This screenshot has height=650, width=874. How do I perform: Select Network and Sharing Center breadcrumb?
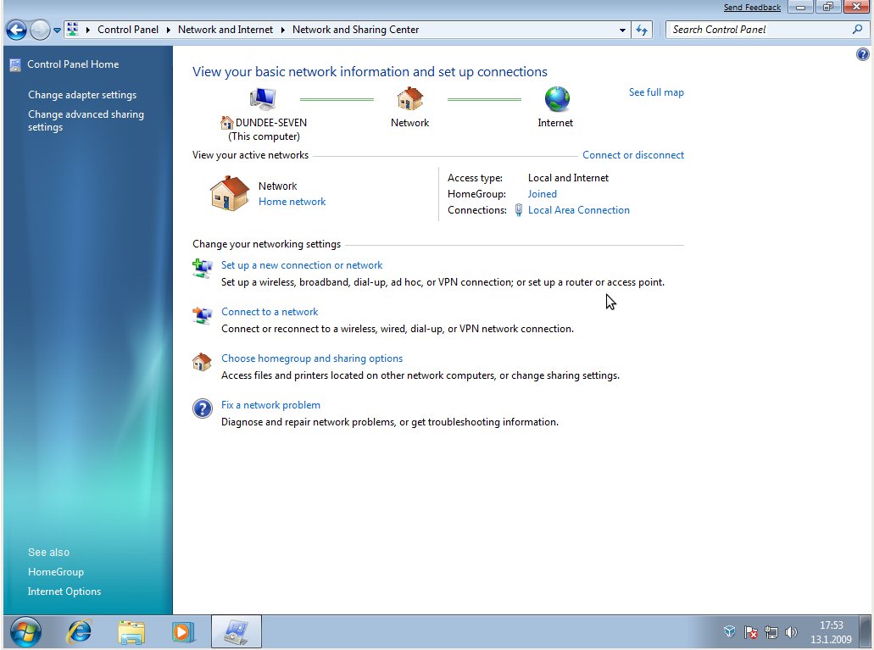tap(356, 30)
